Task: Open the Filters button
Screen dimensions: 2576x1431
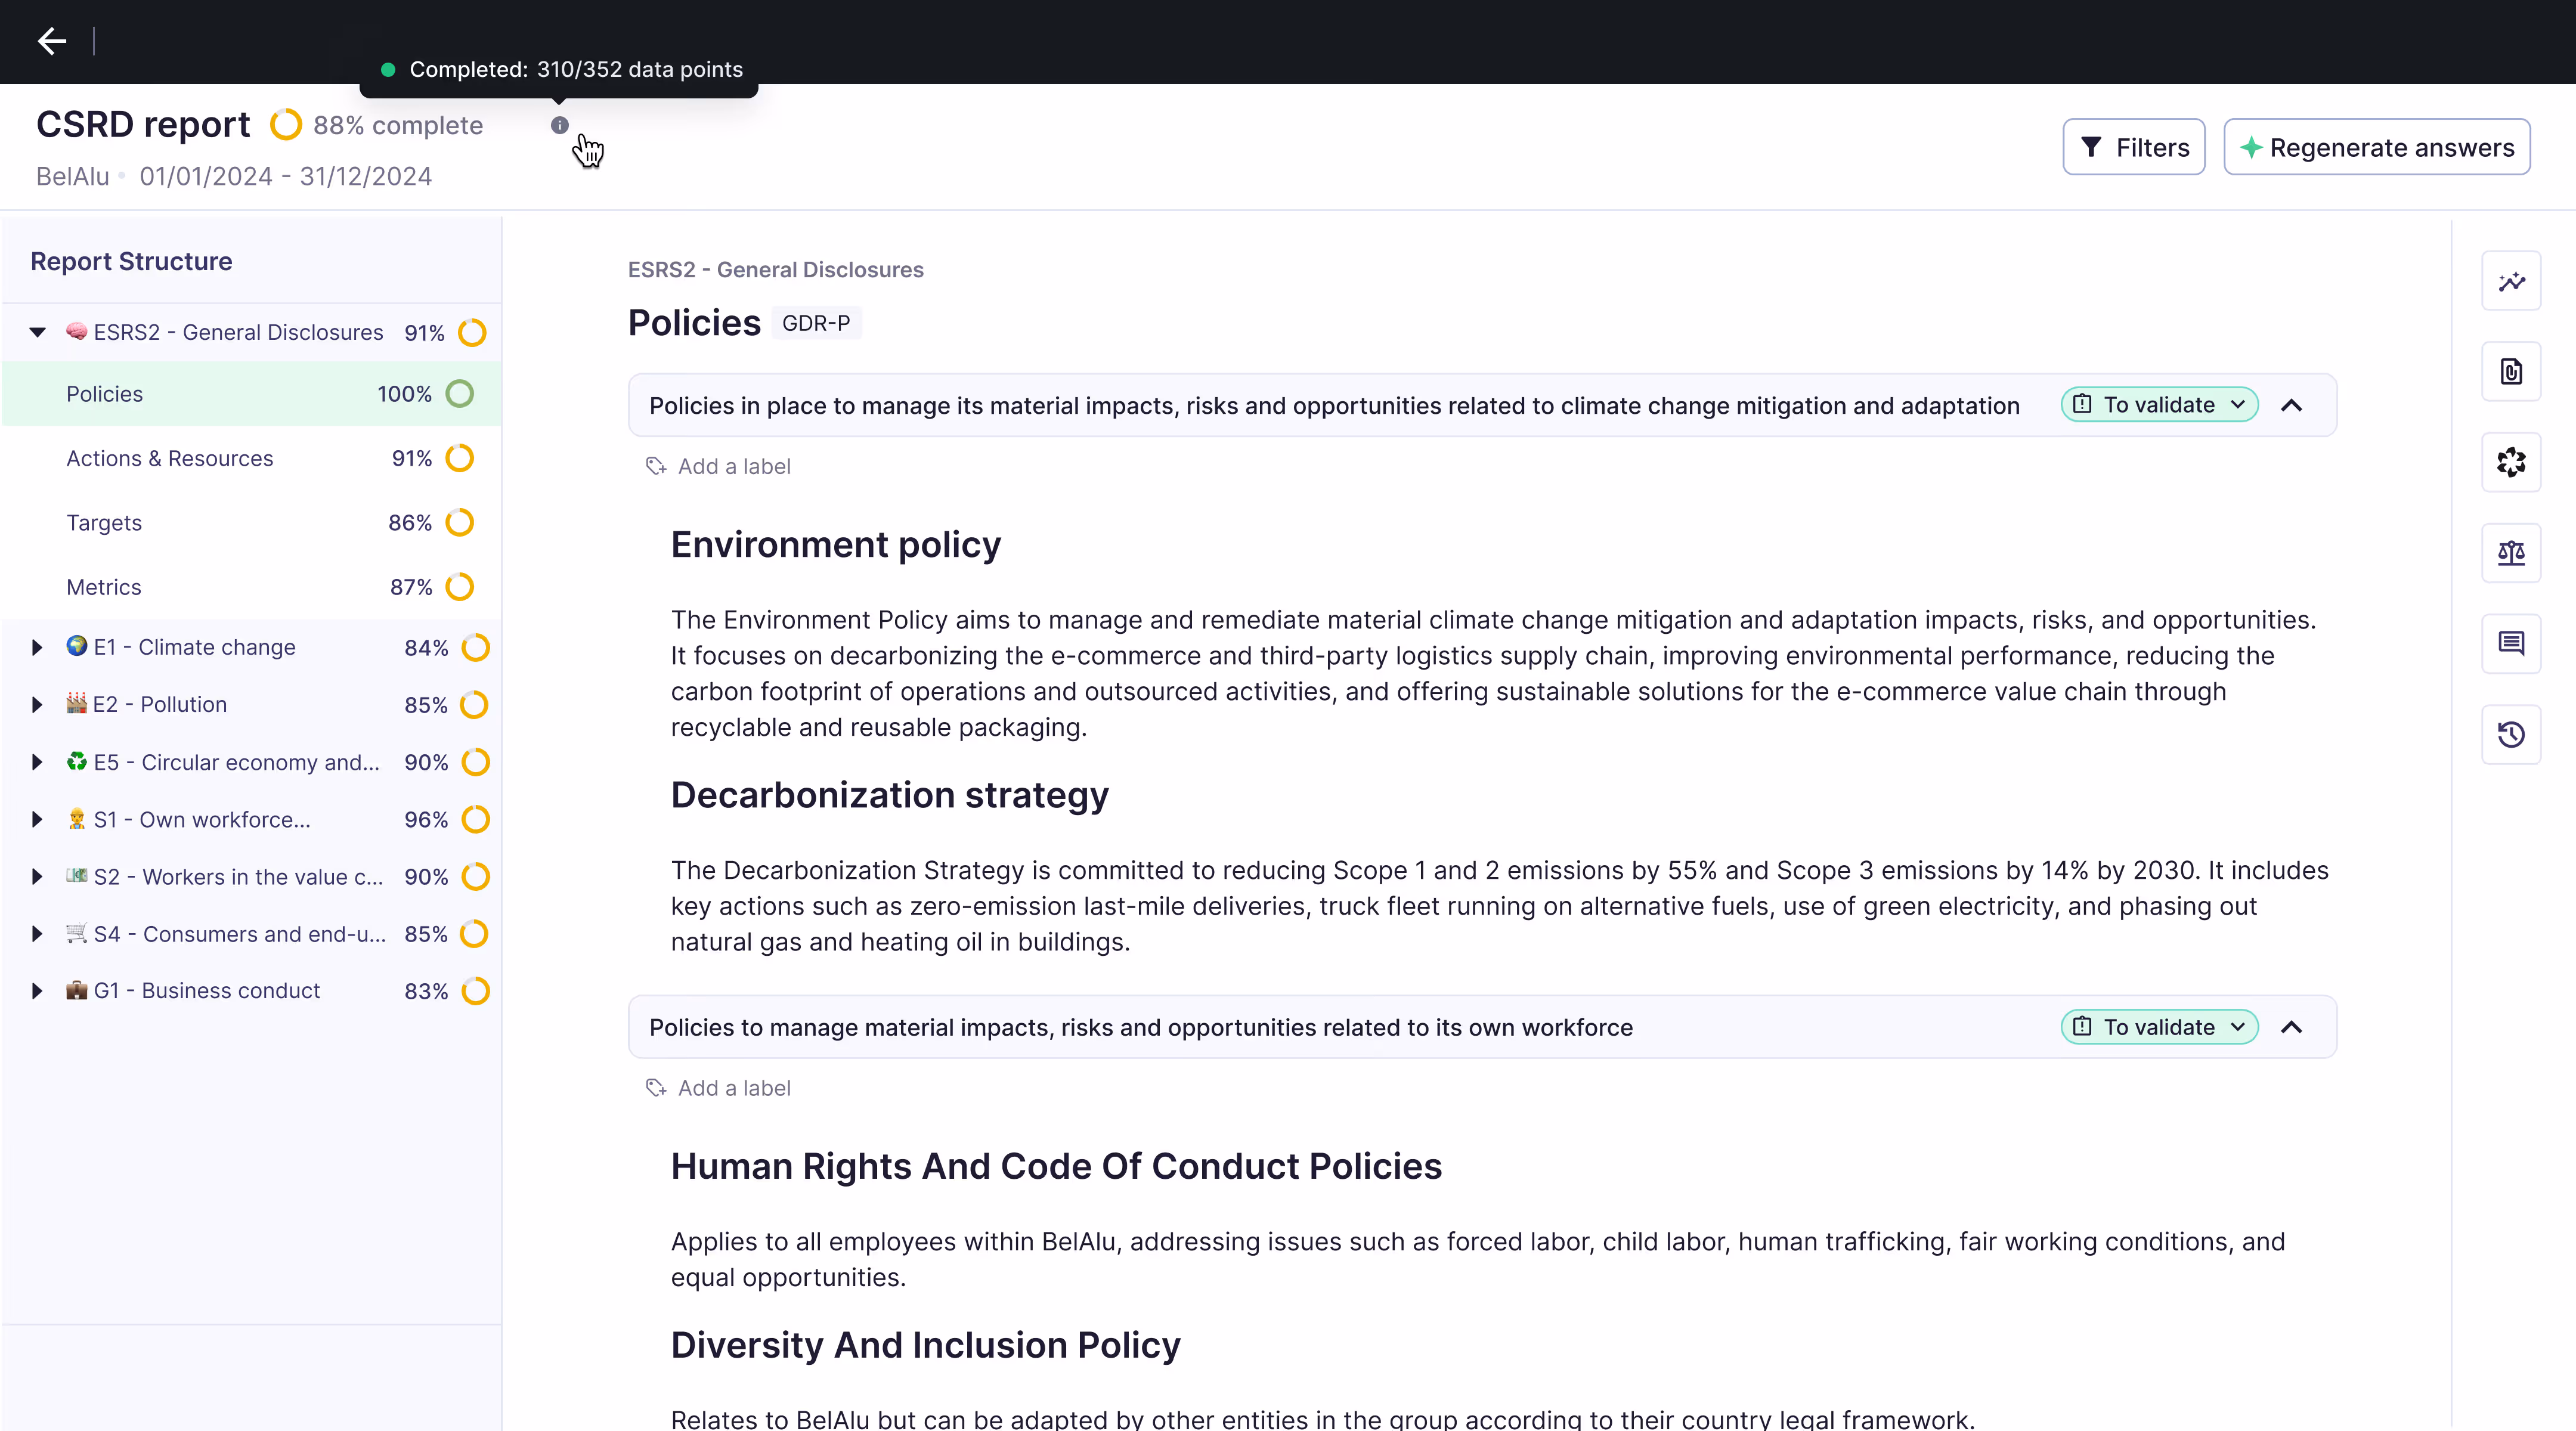Action: pyautogui.click(x=2133, y=147)
